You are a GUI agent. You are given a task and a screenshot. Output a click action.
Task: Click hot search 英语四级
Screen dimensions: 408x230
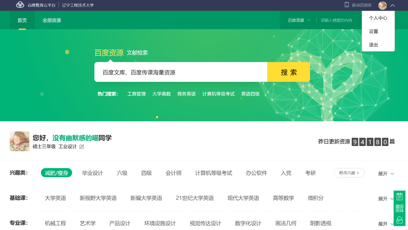click(250, 94)
